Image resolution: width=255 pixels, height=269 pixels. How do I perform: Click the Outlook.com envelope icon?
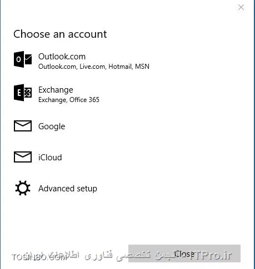(23, 59)
